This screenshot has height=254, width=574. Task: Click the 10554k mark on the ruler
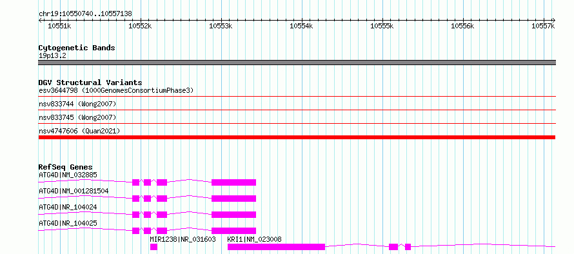301,26
